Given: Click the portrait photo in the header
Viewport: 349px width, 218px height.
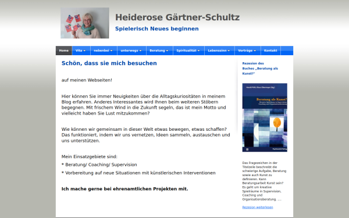Looking at the screenshot, I should (x=85, y=23).
